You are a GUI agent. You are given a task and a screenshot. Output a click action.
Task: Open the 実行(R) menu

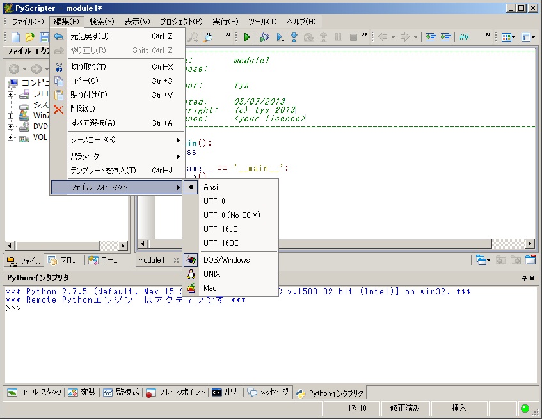(x=225, y=22)
